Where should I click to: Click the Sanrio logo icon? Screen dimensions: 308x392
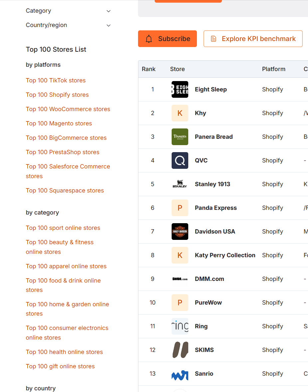(180, 374)
